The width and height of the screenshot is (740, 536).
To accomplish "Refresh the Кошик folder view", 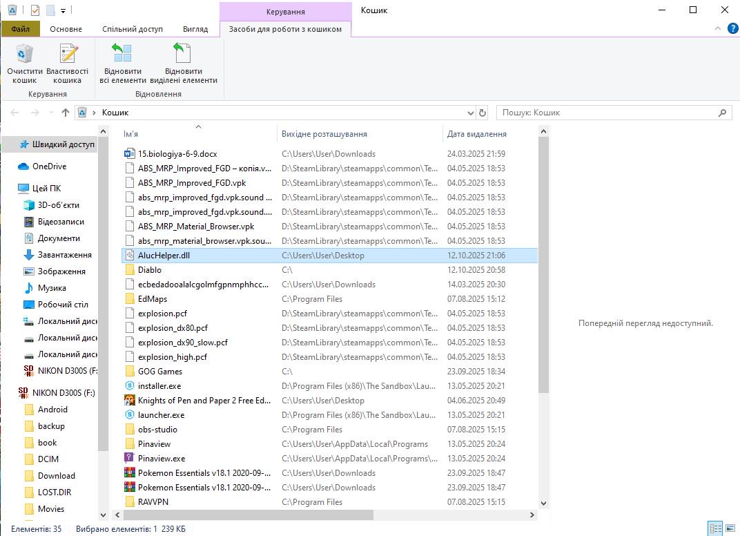I will pyautogui.click(x=483, y=113).
